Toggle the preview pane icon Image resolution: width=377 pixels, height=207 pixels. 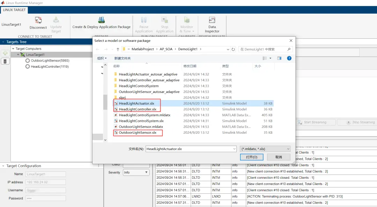[279, 58]
